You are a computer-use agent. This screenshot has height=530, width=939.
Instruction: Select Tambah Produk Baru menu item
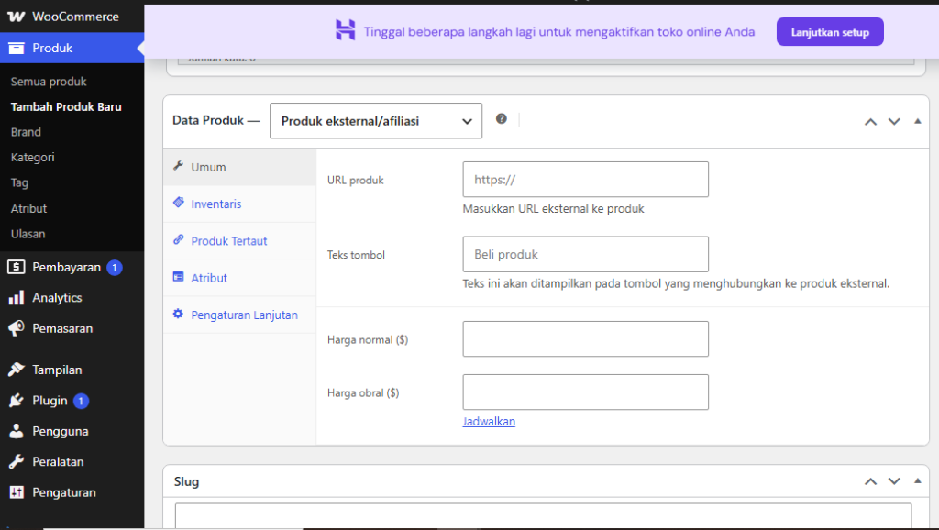point(66,106)
